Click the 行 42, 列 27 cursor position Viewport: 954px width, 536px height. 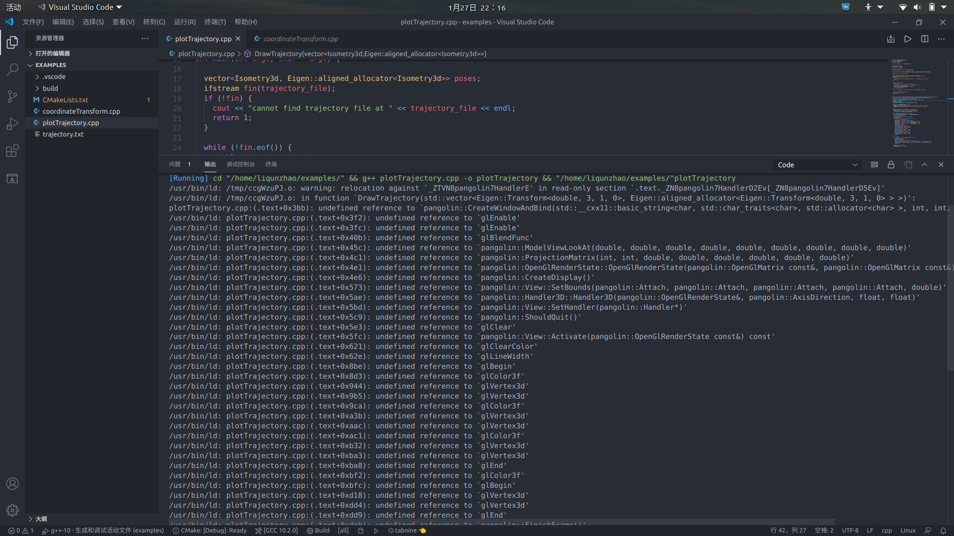point(789,531)
